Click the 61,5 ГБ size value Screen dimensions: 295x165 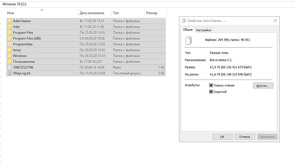(231, 67)
